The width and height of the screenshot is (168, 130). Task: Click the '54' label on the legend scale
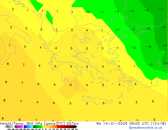[76, 129]
